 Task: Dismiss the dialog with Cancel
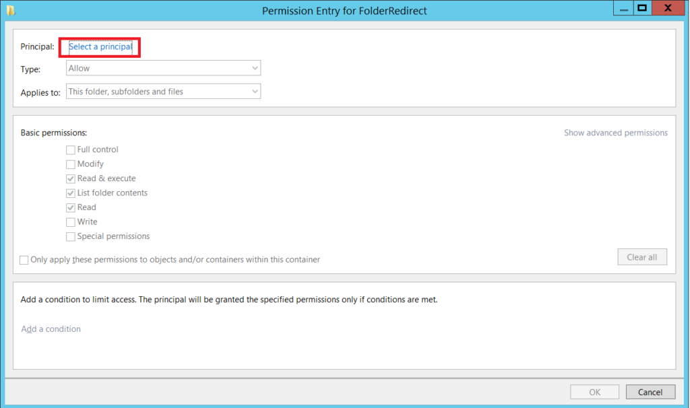coord(650,391)
